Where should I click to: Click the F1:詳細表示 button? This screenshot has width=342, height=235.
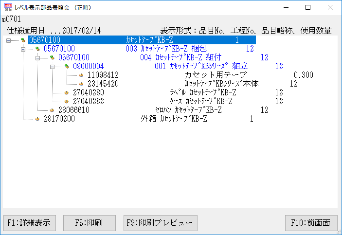(30, 223)
